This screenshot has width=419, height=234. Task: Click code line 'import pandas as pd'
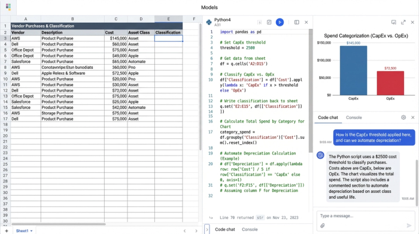point(241,32)
